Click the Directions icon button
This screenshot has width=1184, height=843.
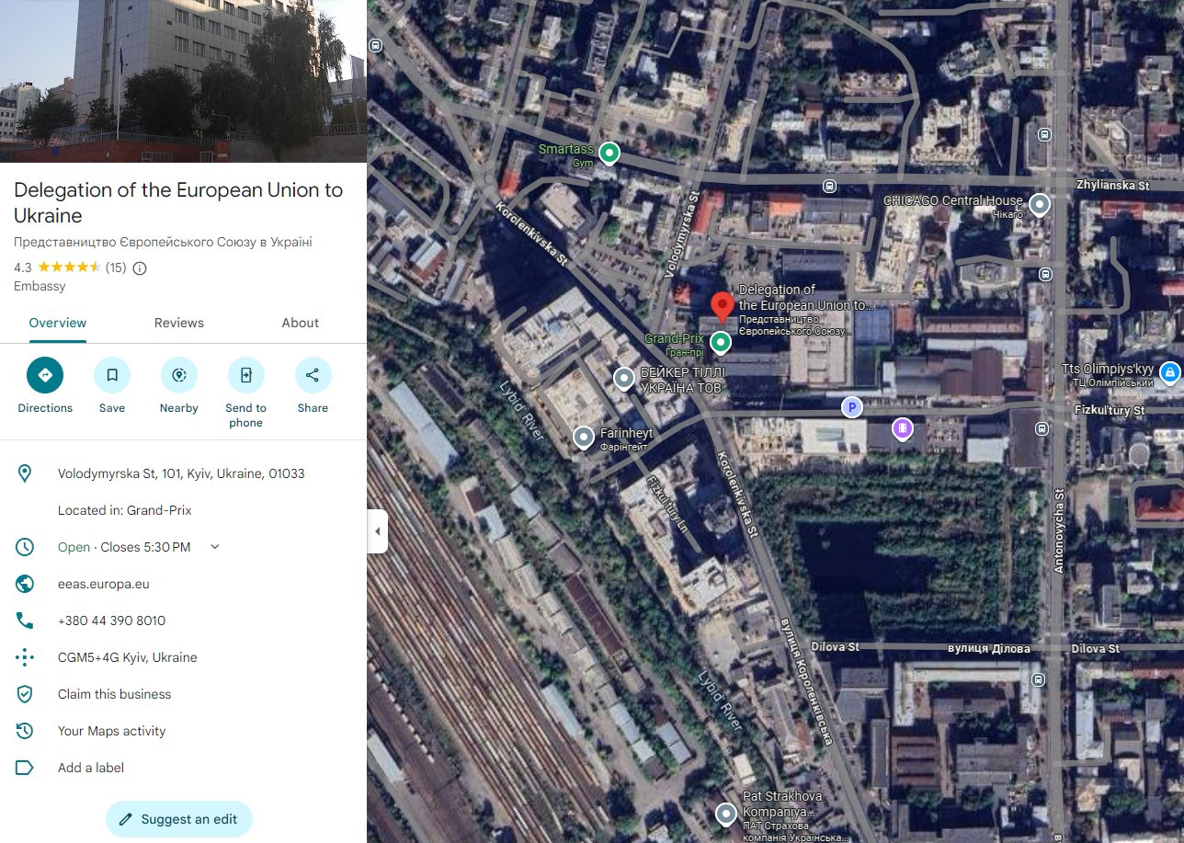tap(45, 375)
